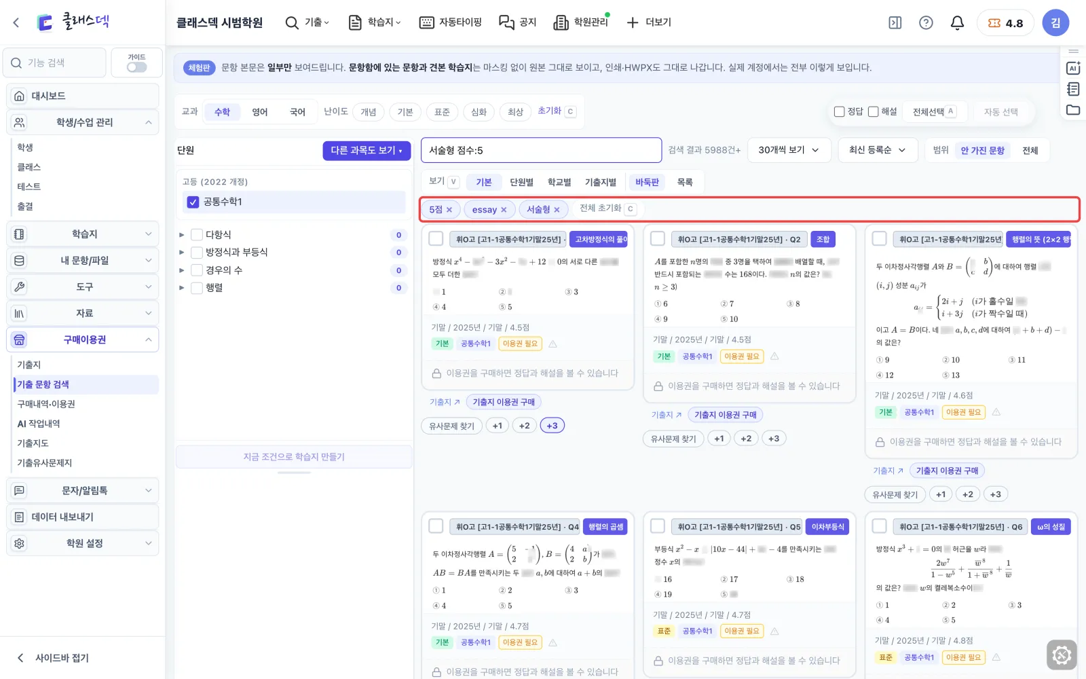Expand the 학습지 sidebar section
Viewport: 1086px width, 679px height.
tap(83, 234)
